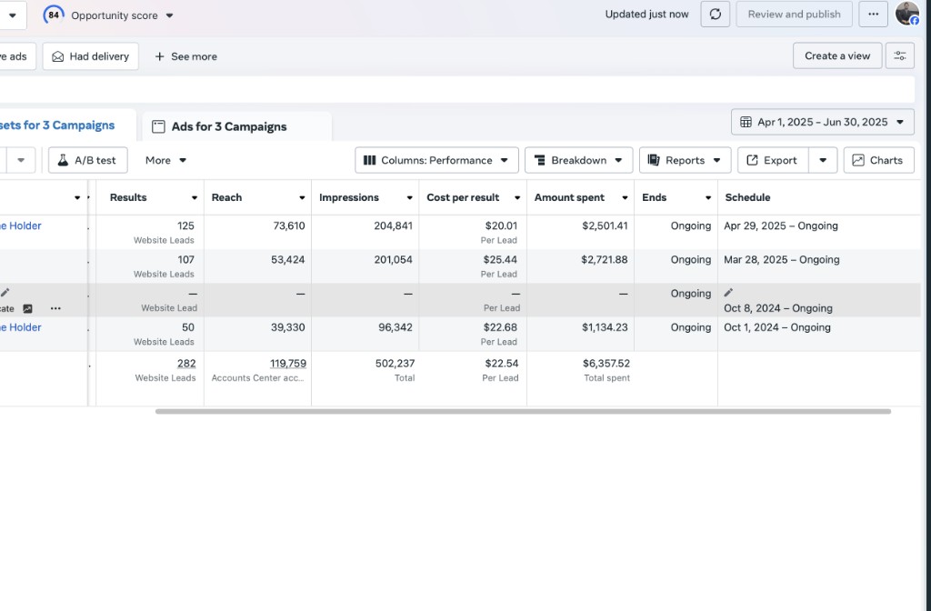Open Columns: Performance dropdown
Image resolution: width=931 pixels, height=611 pixels.
click(436, 160)
